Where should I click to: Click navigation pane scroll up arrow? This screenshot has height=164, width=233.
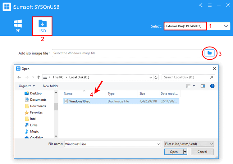click(x=56, y=93)
